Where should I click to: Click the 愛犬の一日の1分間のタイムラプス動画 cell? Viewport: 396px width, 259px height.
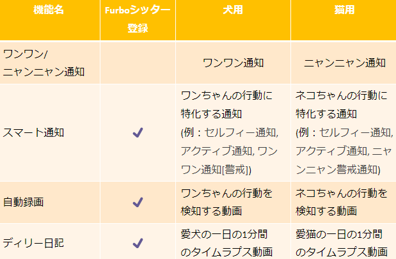226,243
